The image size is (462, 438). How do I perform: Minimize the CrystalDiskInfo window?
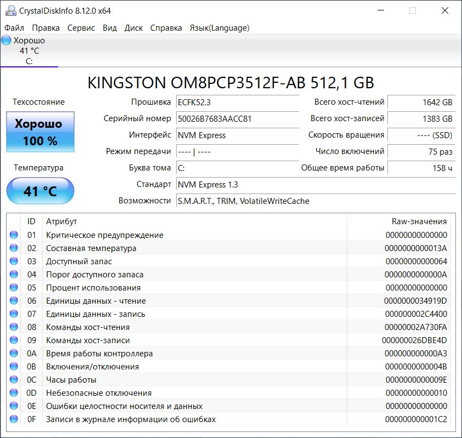[381, 10]
